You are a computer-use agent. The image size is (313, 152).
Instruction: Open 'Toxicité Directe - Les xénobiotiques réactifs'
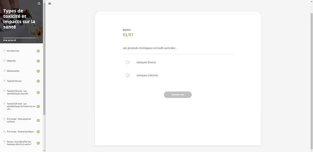pos(17,92)
